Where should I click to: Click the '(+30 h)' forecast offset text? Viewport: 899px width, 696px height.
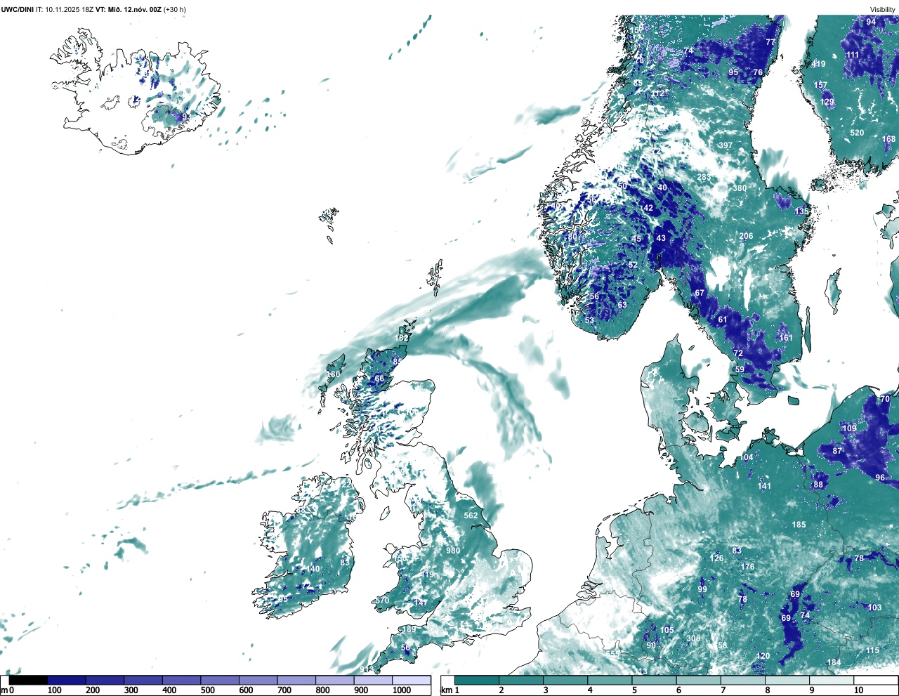click(175, 9)
